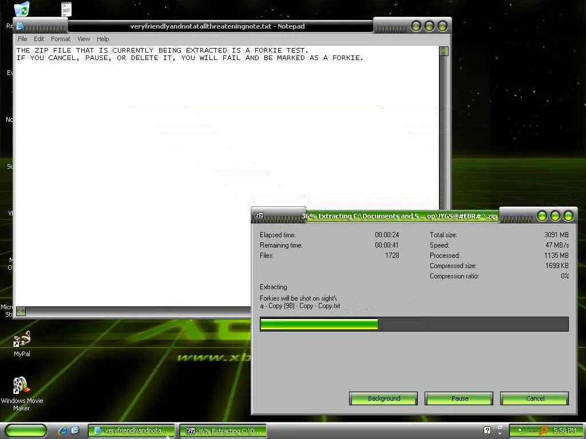Click the 7-Zip extraction window title
Screen dimensions: 586x439
(399, 216)
